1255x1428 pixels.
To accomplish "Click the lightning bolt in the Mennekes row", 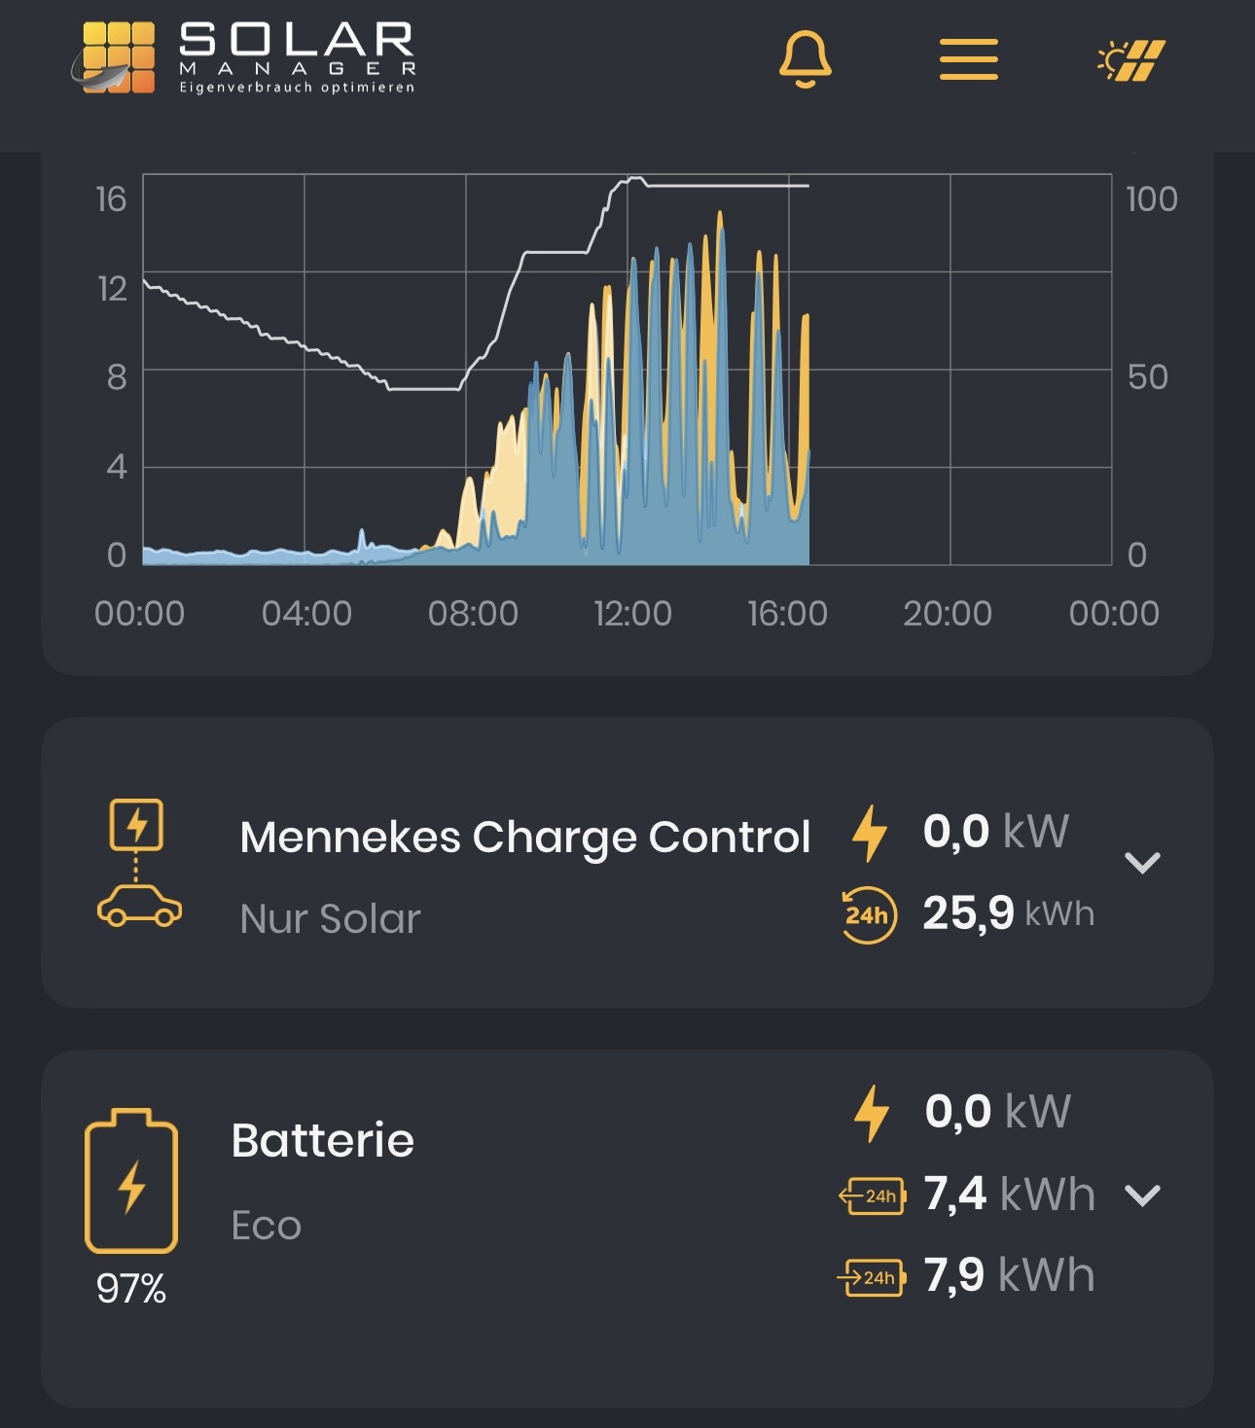I will click(869, 833).
